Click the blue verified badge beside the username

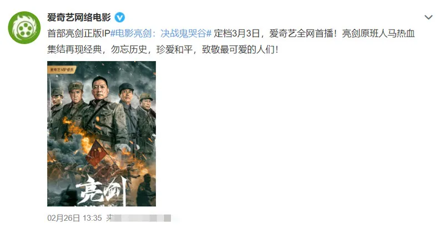click(x=119, y=18)
